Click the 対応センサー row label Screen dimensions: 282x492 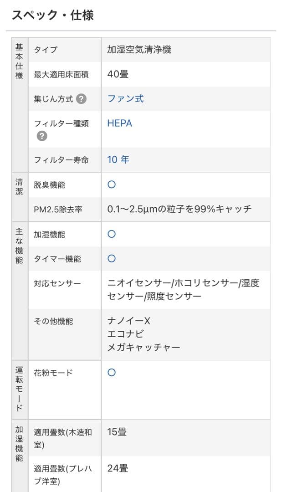click(57, 283)
